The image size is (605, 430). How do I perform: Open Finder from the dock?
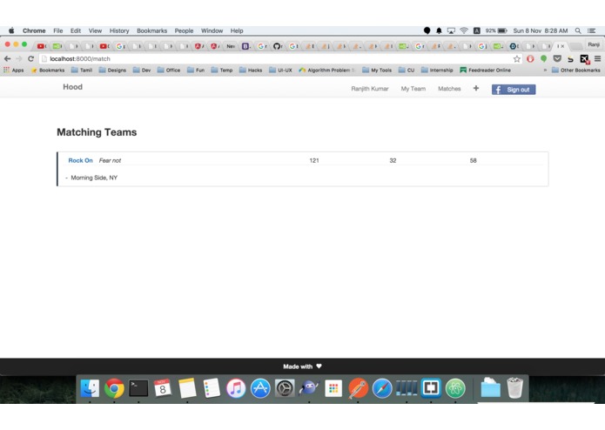pos(90,388)
